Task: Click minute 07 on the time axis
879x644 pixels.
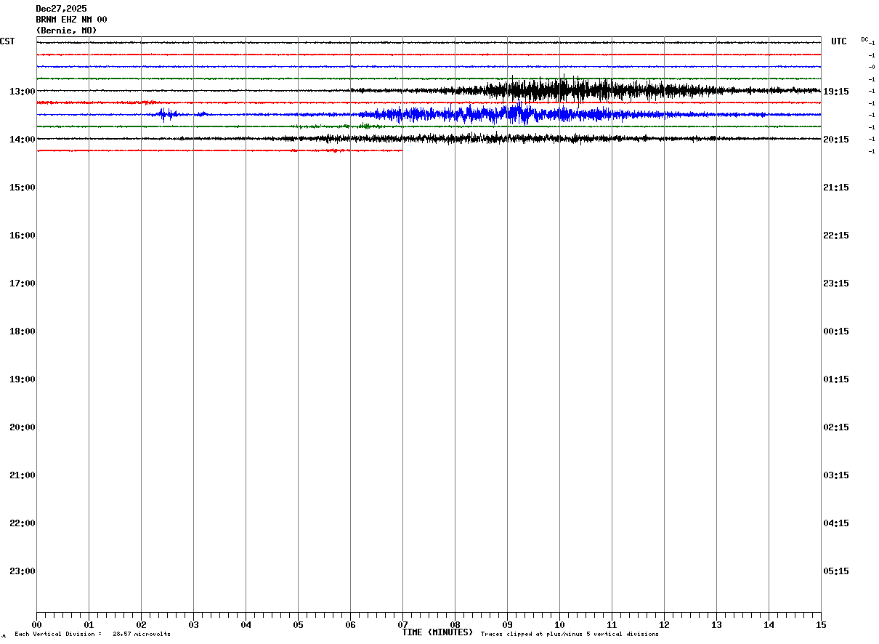Action: tap(402, 624)
